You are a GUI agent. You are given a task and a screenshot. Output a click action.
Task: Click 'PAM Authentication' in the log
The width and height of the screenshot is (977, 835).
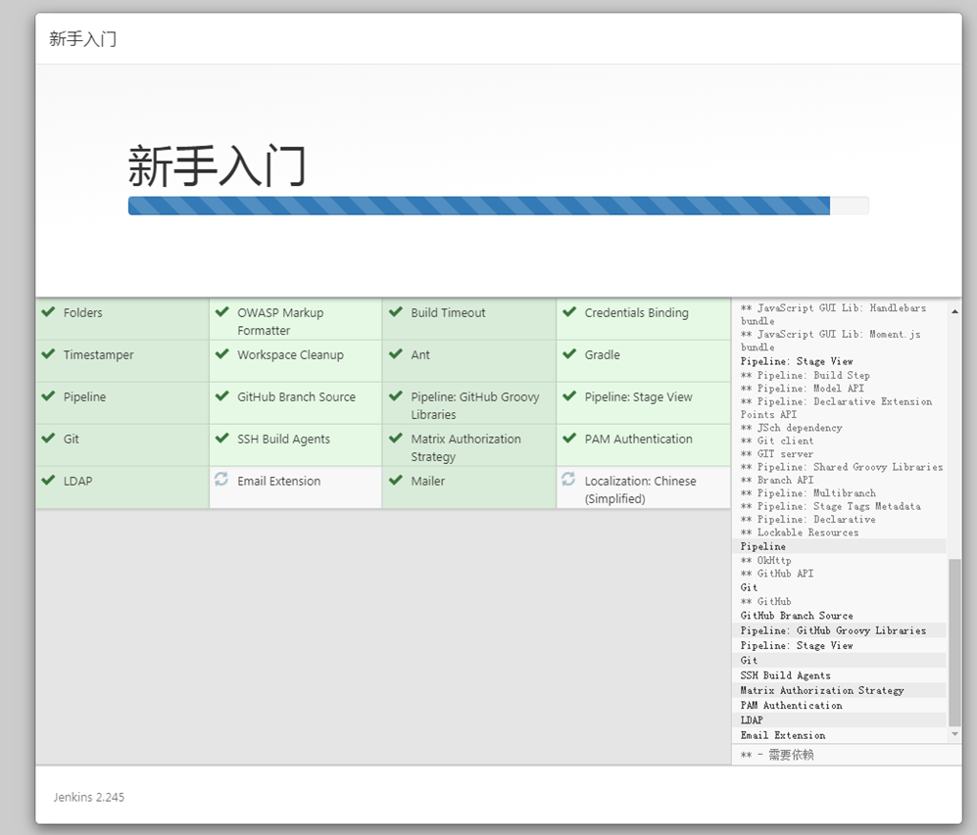click(x=792, y=705)
